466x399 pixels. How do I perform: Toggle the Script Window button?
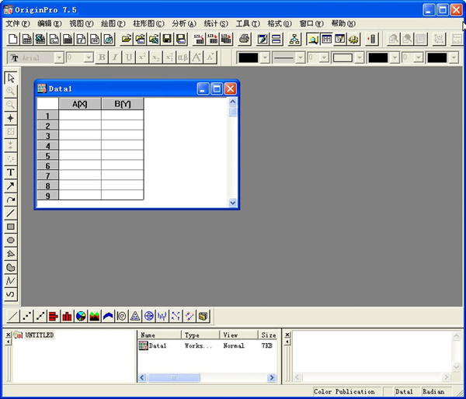(x=339, y=39)
